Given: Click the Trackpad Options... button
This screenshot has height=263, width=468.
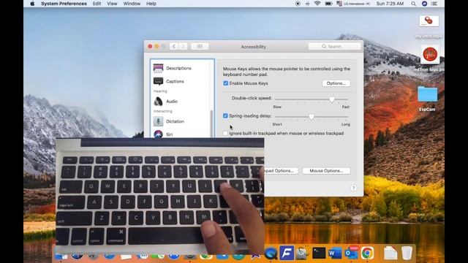Looking at the screenshot, I should [x=280, y=170].
